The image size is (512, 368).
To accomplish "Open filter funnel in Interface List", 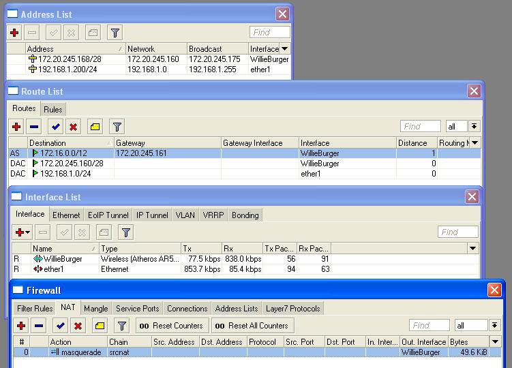I will pyautogui.click(x=125, y=232).
